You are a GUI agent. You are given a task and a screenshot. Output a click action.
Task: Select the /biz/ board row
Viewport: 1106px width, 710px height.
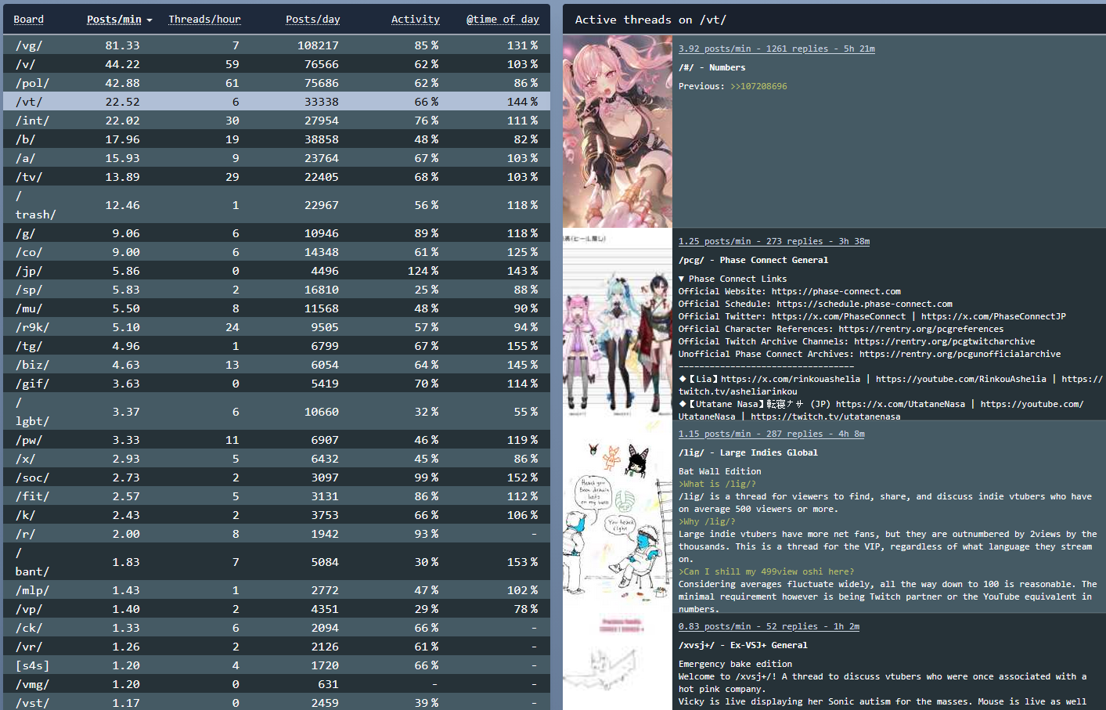click(276, 365)
